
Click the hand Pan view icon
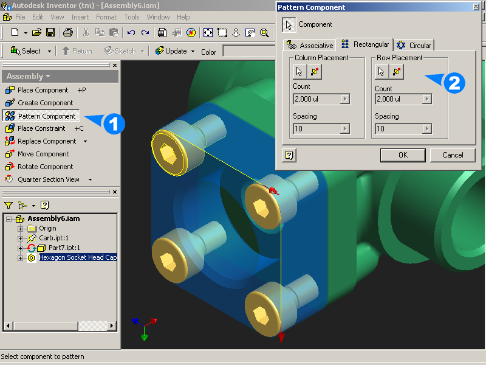coord(250,32)
